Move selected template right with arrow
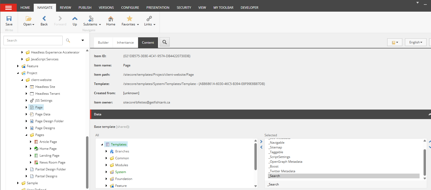This screenshot has width=431, height=190. [261, 142]
